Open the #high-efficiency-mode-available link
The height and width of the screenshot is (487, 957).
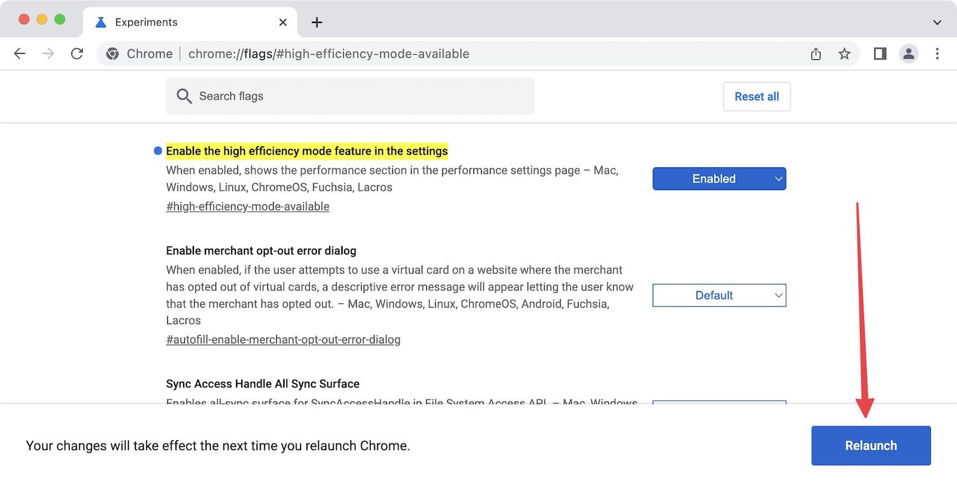click(248, 207)
